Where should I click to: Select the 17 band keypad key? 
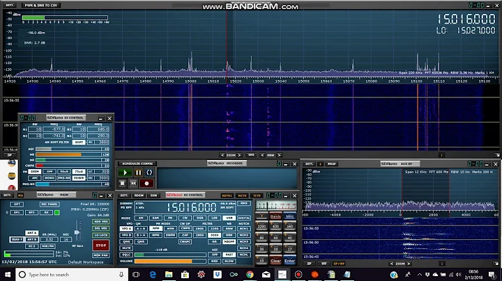click(289, 249)
